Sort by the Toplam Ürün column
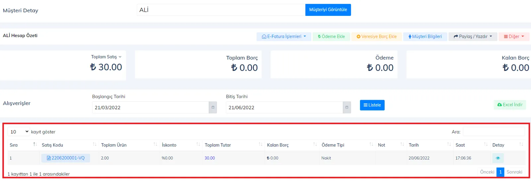 tap(129, 145)
